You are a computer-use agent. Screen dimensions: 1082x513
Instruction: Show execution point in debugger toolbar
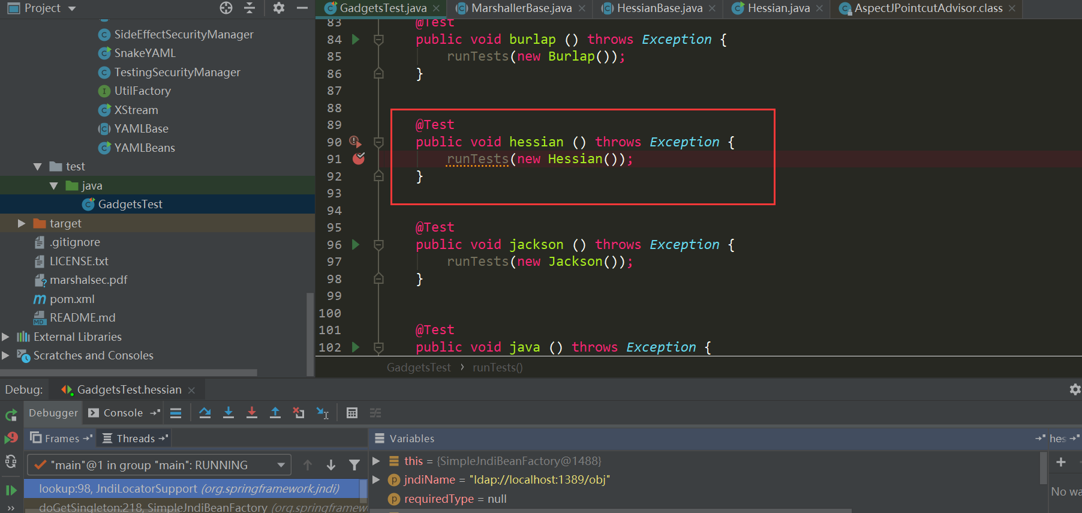pyautogui.click(x=176, y=413)
